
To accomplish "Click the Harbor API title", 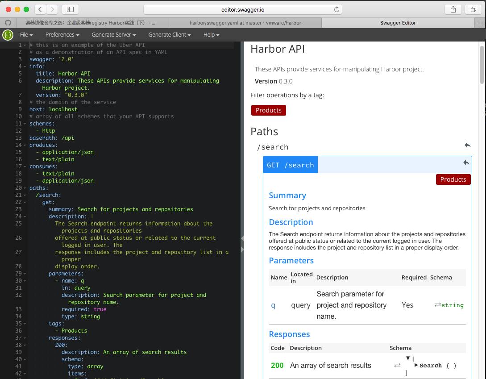I will [x=278, y=49].
